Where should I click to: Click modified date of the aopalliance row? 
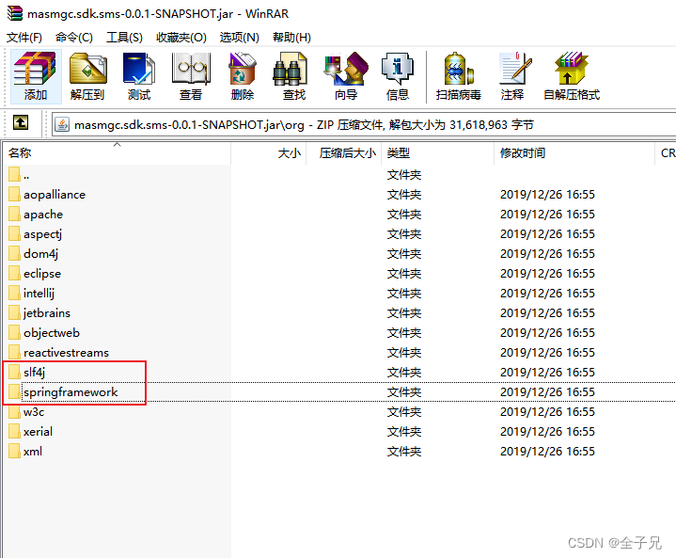[547, 195]
